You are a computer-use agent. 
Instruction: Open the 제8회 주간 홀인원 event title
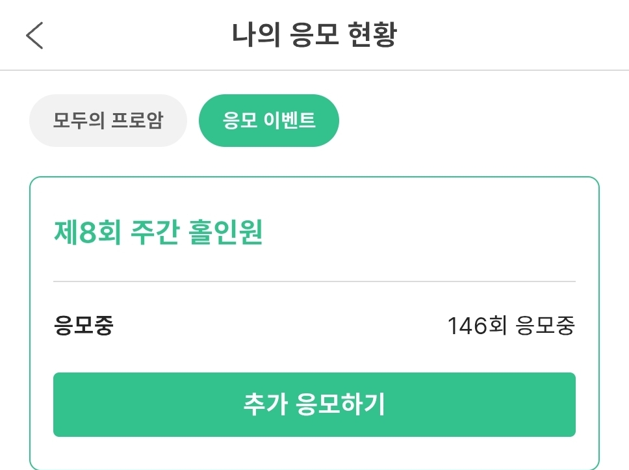coord(158,232)
